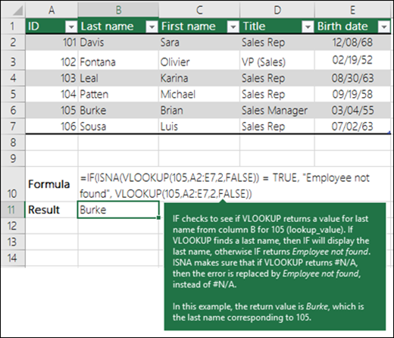Click the Michael first name cell

tap(199, 94)
